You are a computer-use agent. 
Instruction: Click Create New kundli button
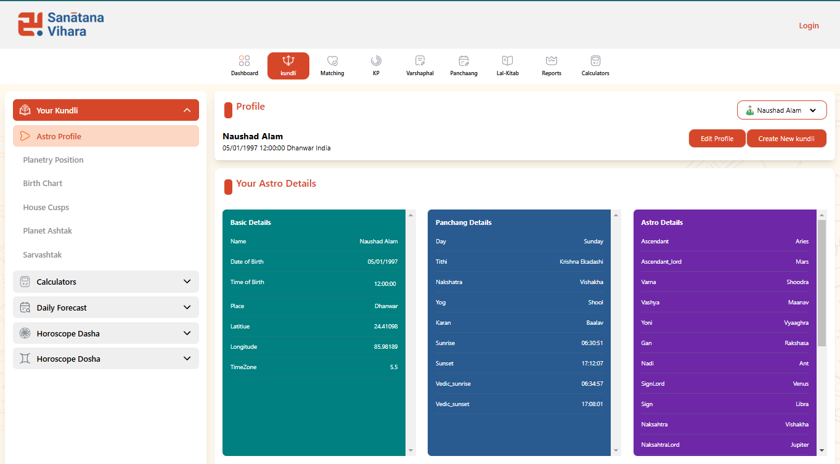click(786, 139)
